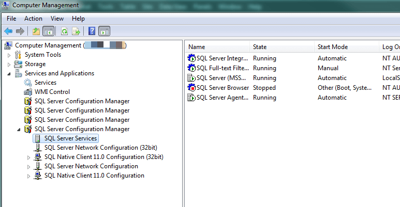Click the Other (Boot, Syste... start mode cell
400x207 pixels.
coord(345,88)
